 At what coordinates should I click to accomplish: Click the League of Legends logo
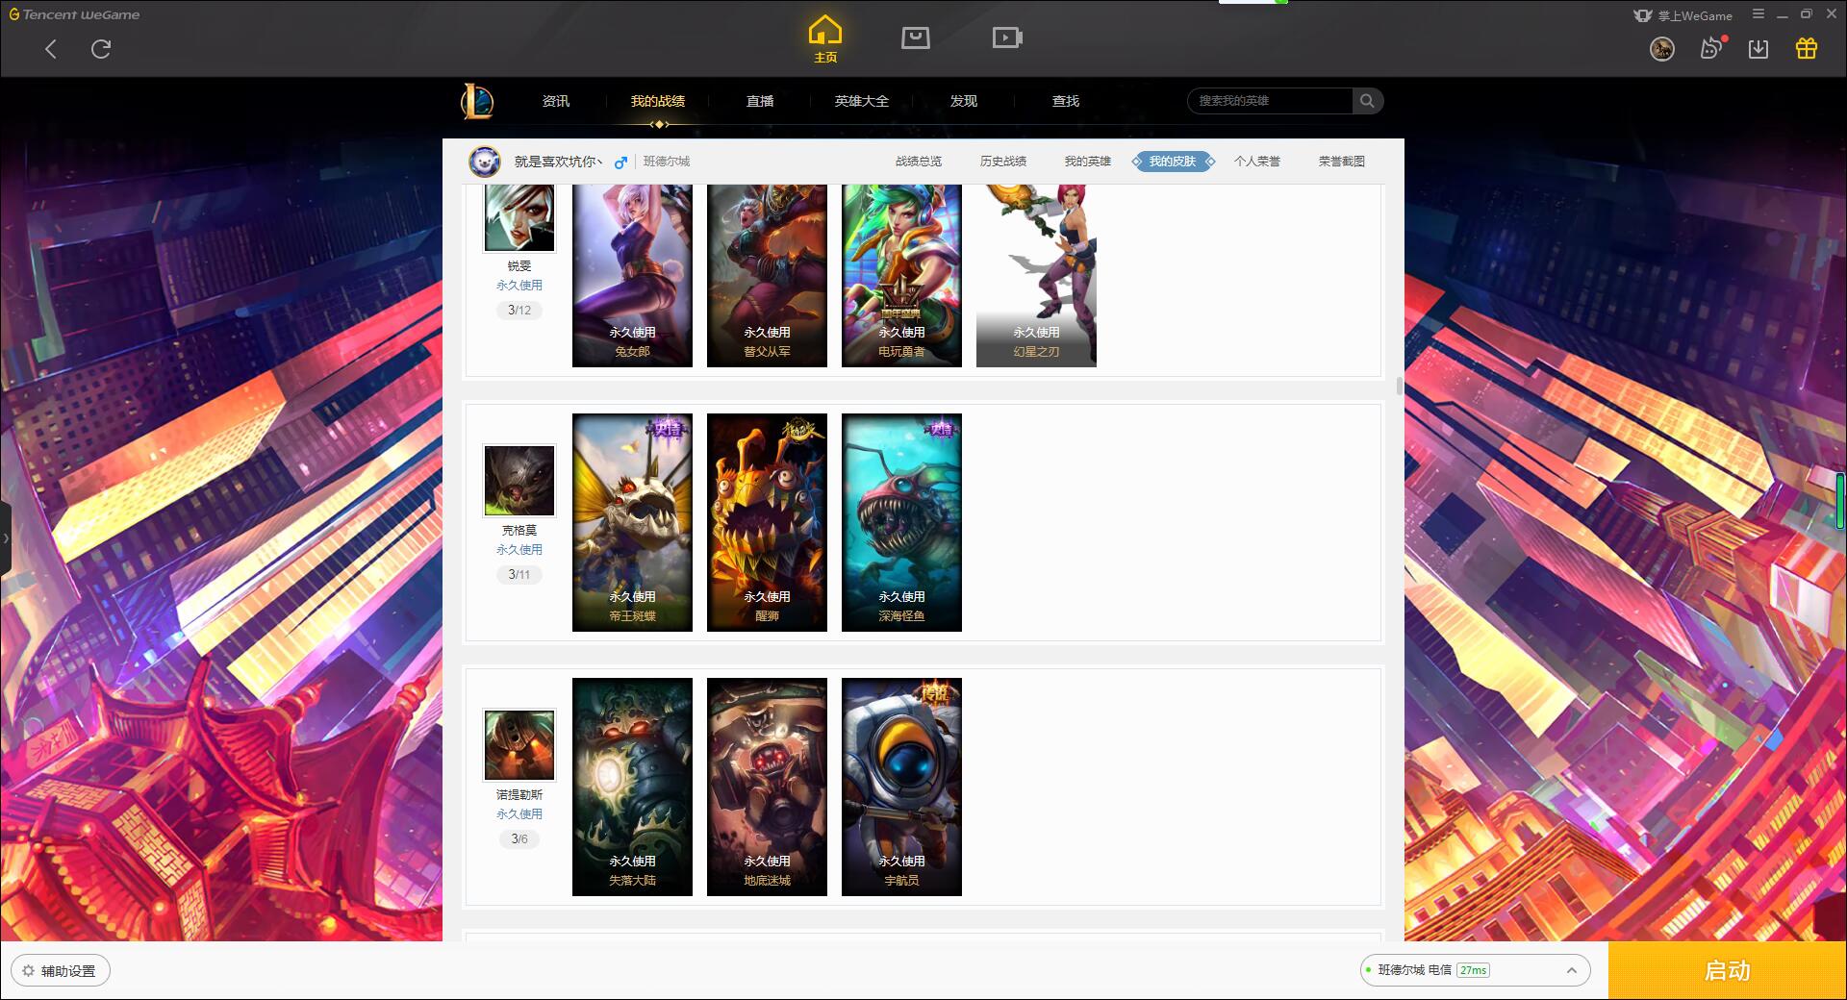pos(477,101)
